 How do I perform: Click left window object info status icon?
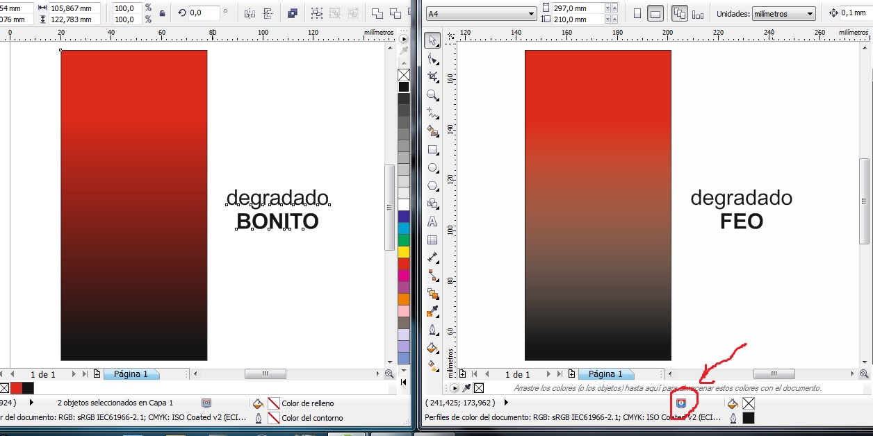pos(206,403)
